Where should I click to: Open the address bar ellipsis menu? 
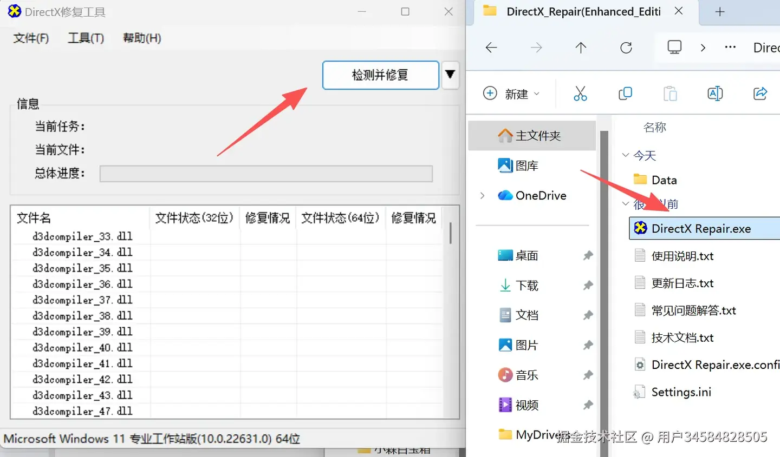[730, 47]
